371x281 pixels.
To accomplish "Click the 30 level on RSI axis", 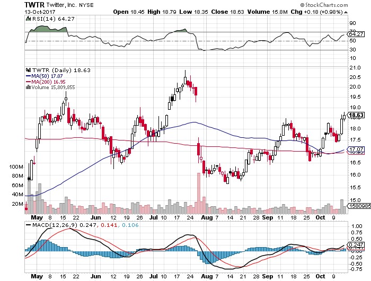I will 352,50.
